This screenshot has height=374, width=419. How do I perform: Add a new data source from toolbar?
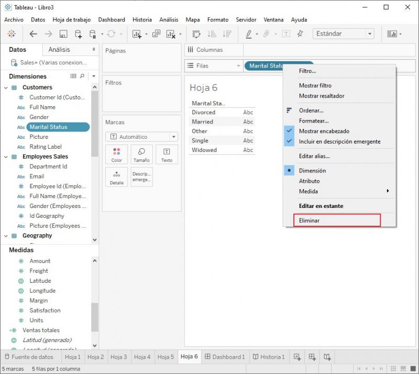(x=78, y=34)
